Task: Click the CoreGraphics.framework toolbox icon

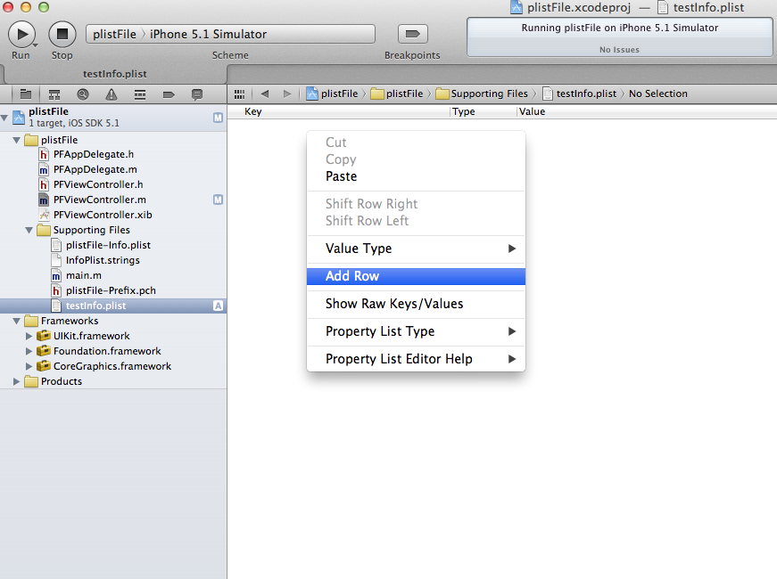Action: pyautogui.click(x=44, y=366)
